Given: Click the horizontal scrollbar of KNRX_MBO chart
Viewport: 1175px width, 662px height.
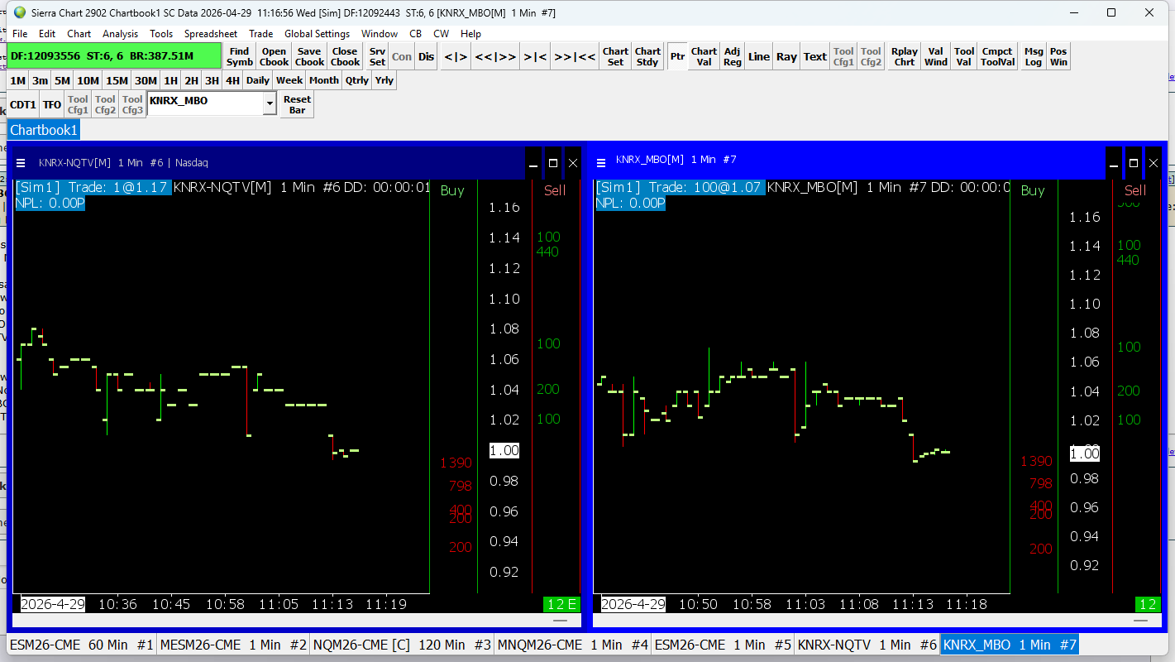Looking at the screenshot, I should pos(878,620).
